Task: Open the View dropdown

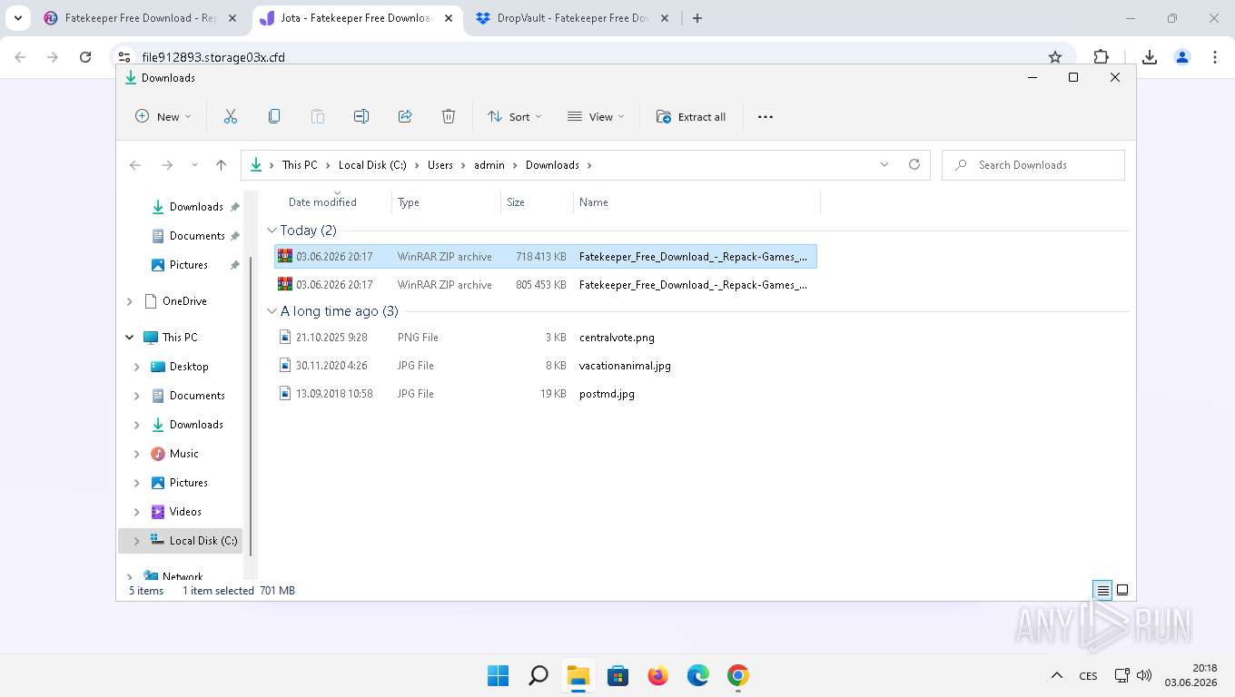Action: click(x=596, y=116)
